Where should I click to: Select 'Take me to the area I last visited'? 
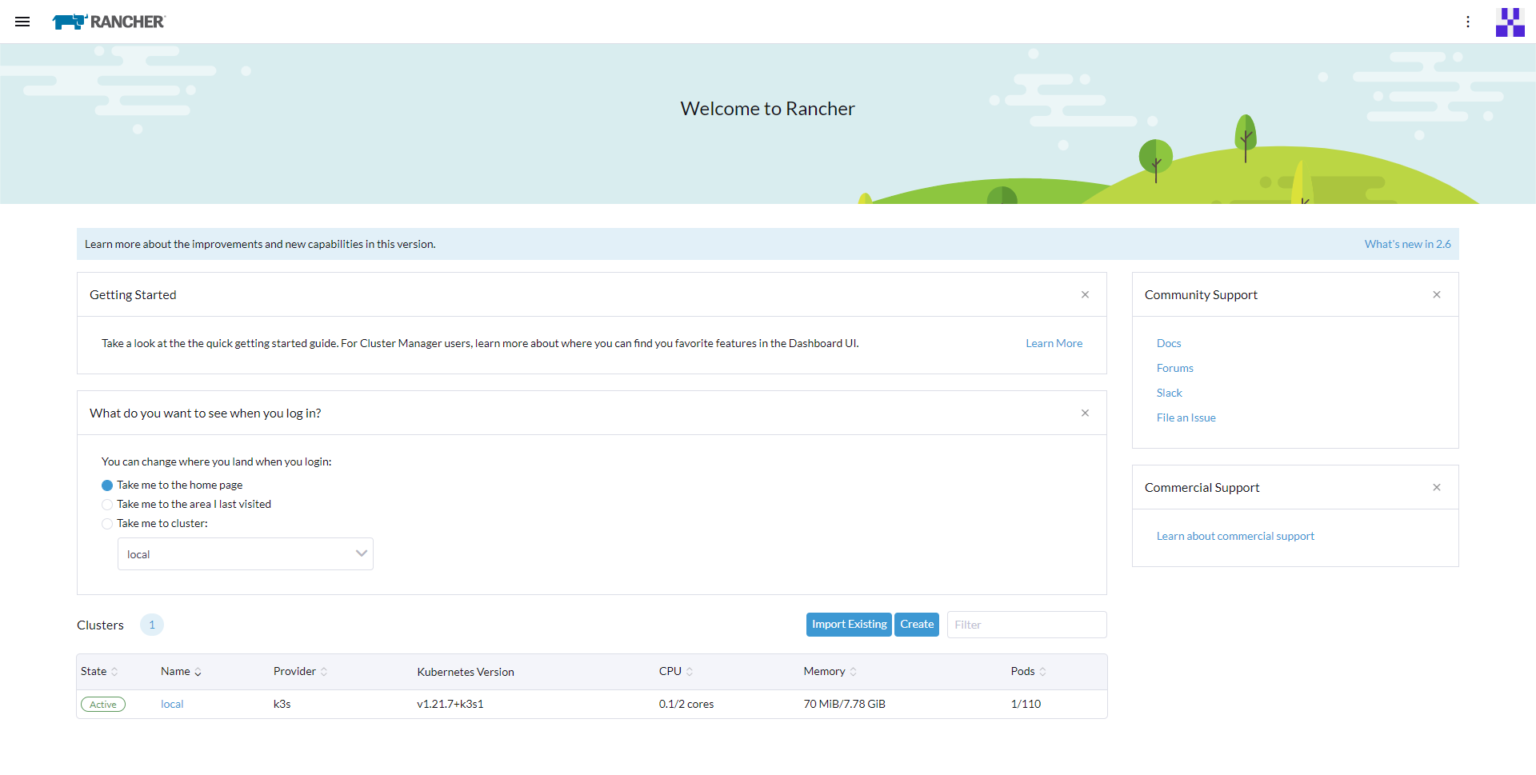pos(107,504)
